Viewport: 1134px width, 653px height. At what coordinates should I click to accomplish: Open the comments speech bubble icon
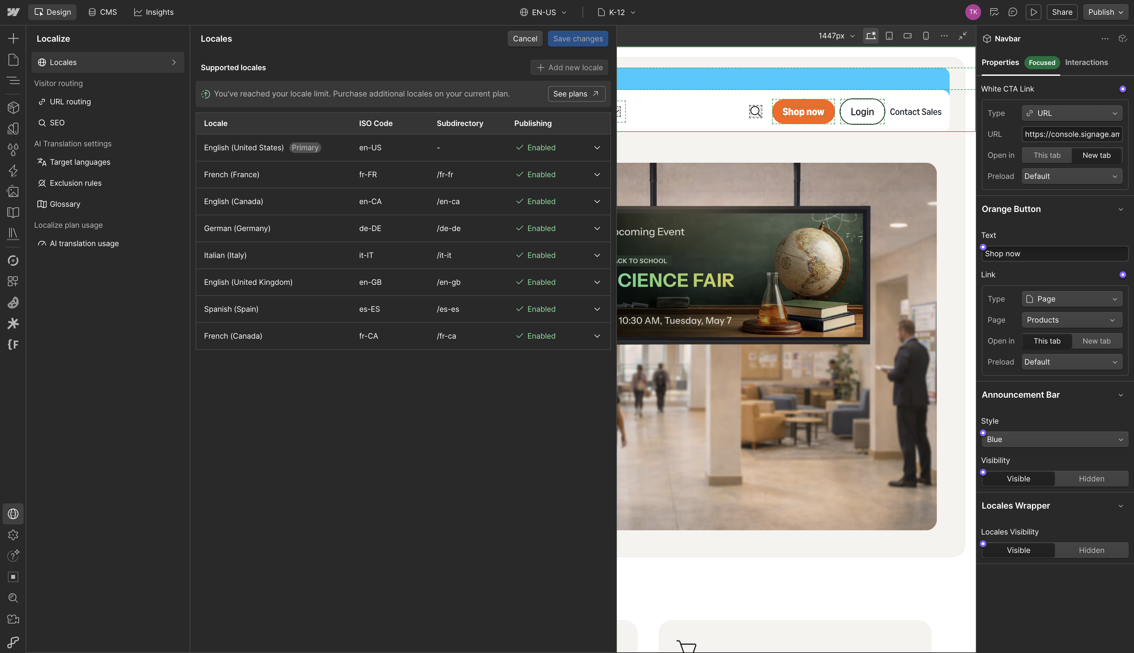(1013, 12)
